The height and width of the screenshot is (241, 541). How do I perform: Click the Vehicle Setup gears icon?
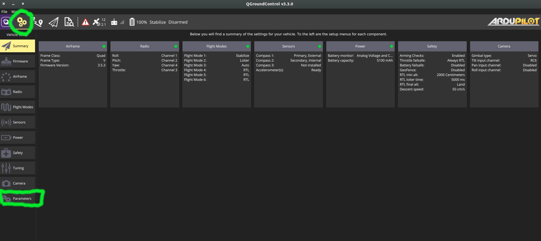[x=22, y=22]
